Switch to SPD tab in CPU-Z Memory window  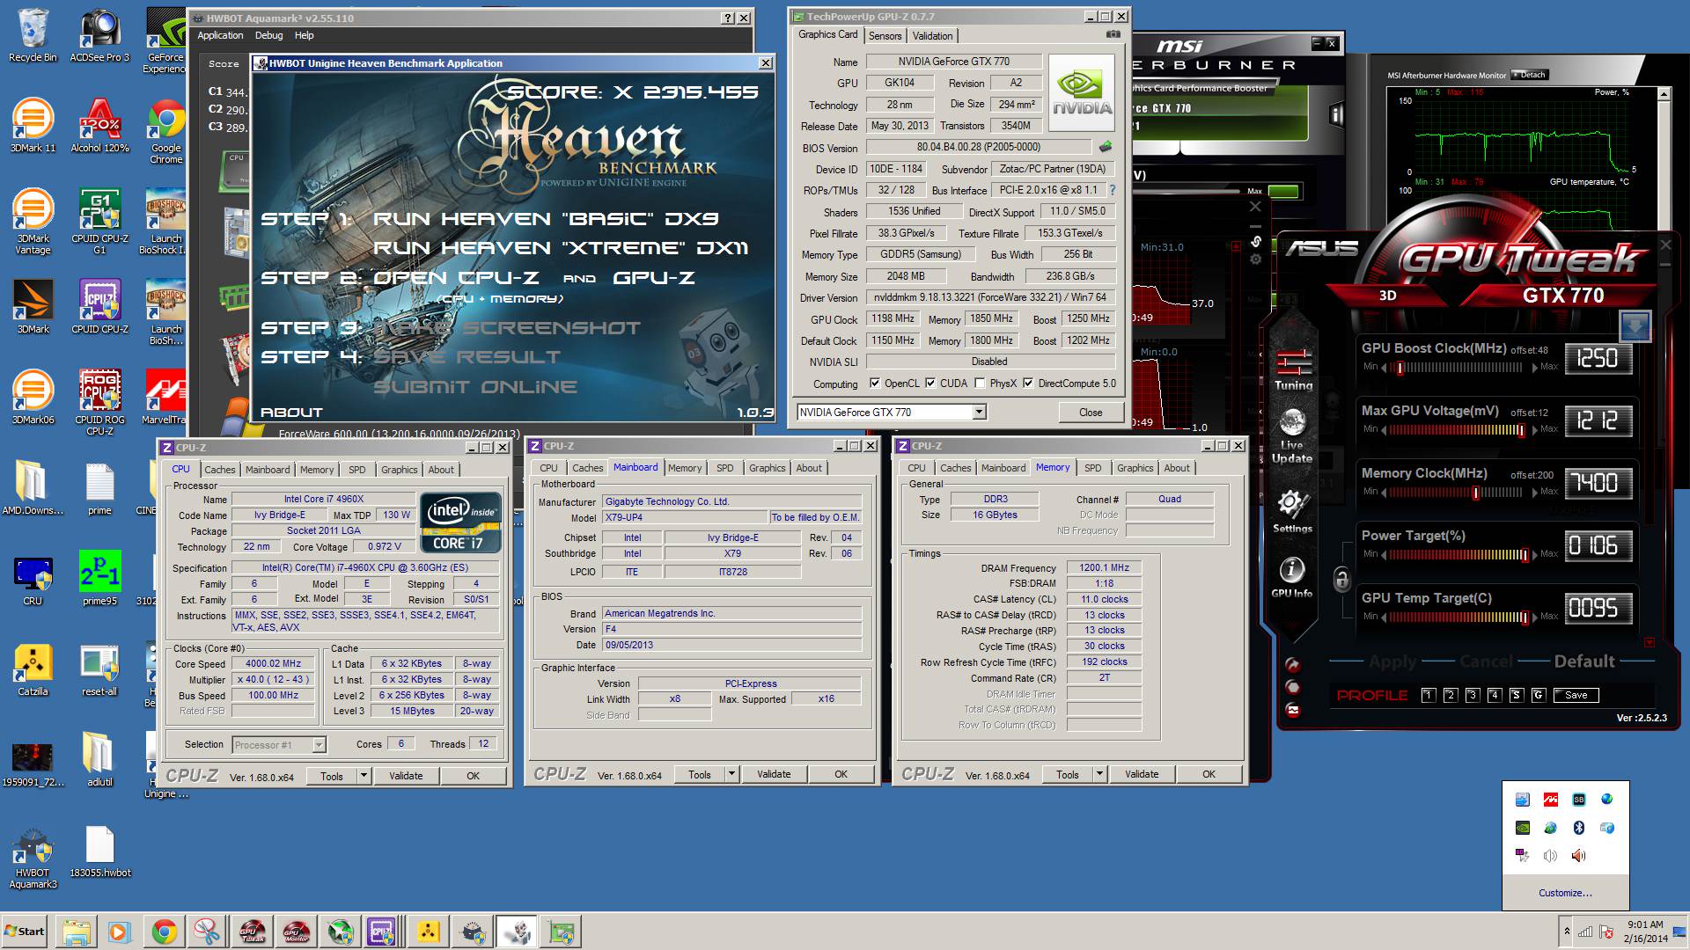(1092, 468)
